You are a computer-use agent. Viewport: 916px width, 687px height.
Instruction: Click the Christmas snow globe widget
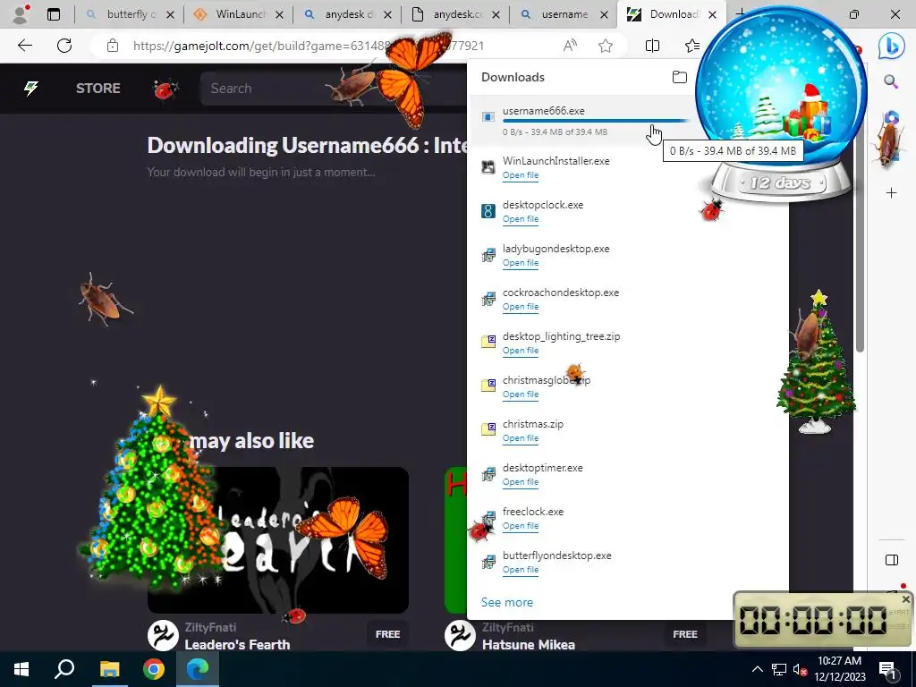pos(782,104)
